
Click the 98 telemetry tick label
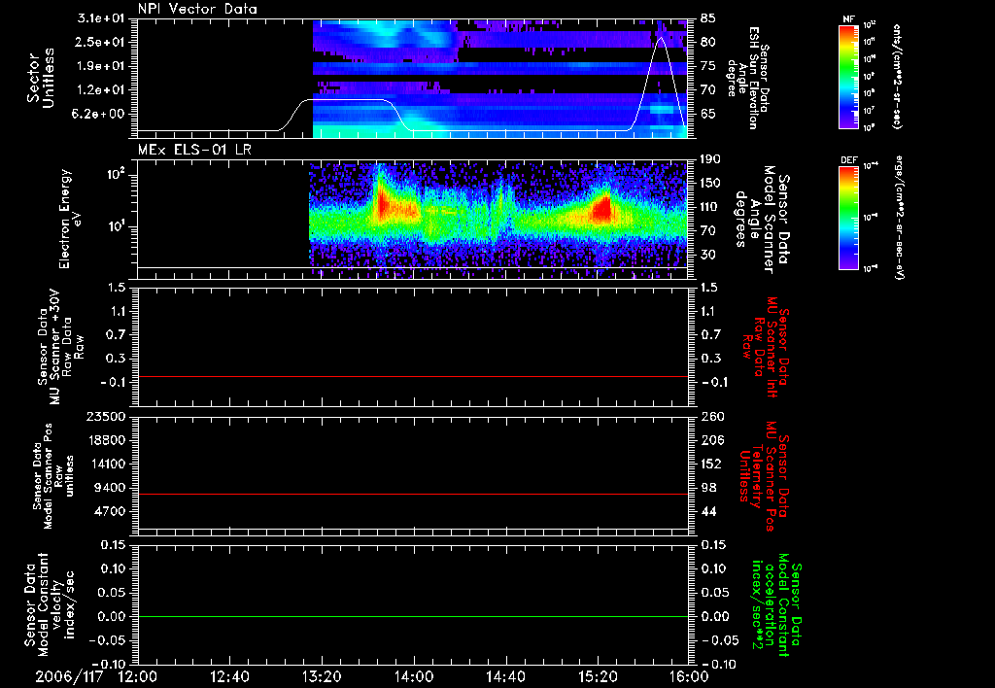point(708,488)
